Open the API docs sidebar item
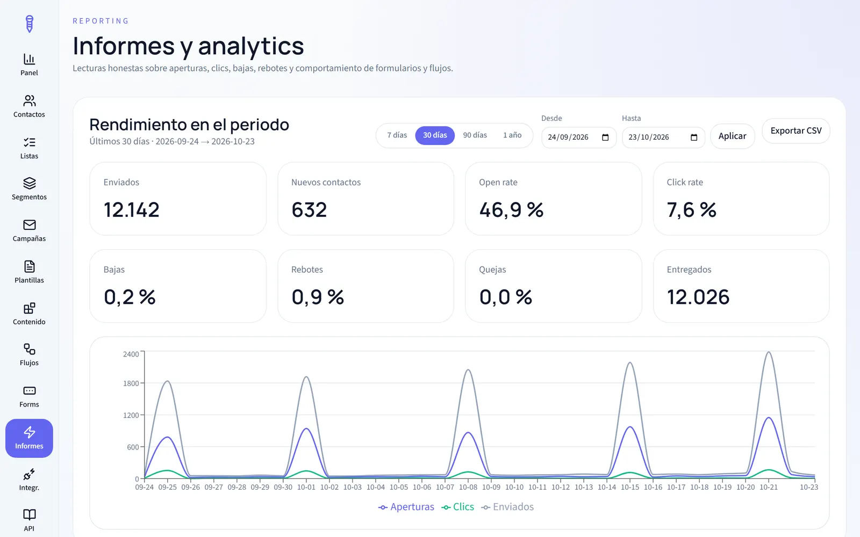This screenshot has width=860, height=537. click(x=29, y=520)
